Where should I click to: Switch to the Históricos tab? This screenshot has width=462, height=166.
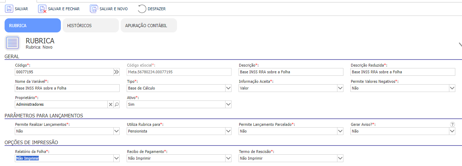pos(91,25)
